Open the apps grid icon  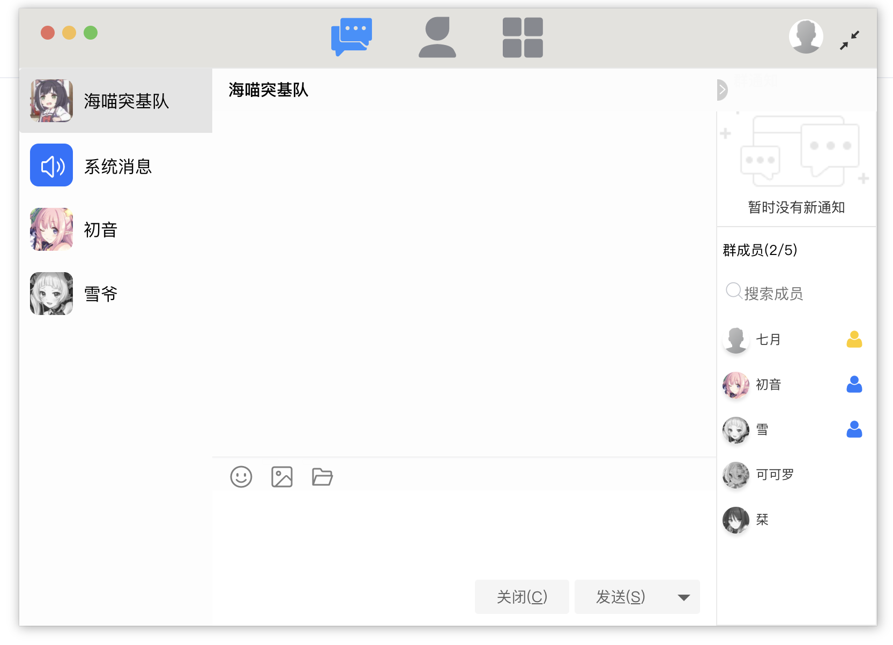523,36
